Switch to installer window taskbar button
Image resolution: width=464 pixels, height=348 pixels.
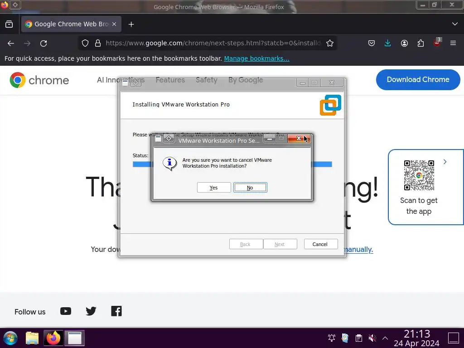pyautogui.click(x=75, y=338)
